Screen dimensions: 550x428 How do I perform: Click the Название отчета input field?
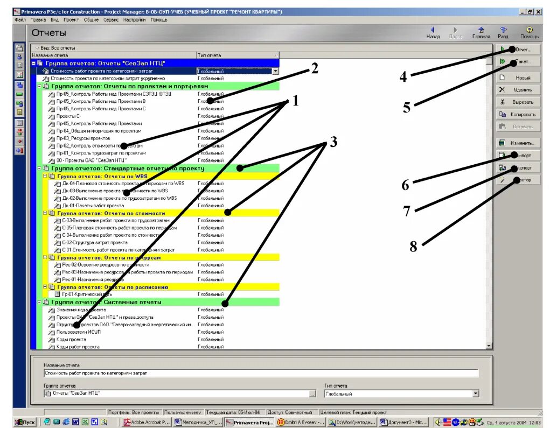pos(261,373)
